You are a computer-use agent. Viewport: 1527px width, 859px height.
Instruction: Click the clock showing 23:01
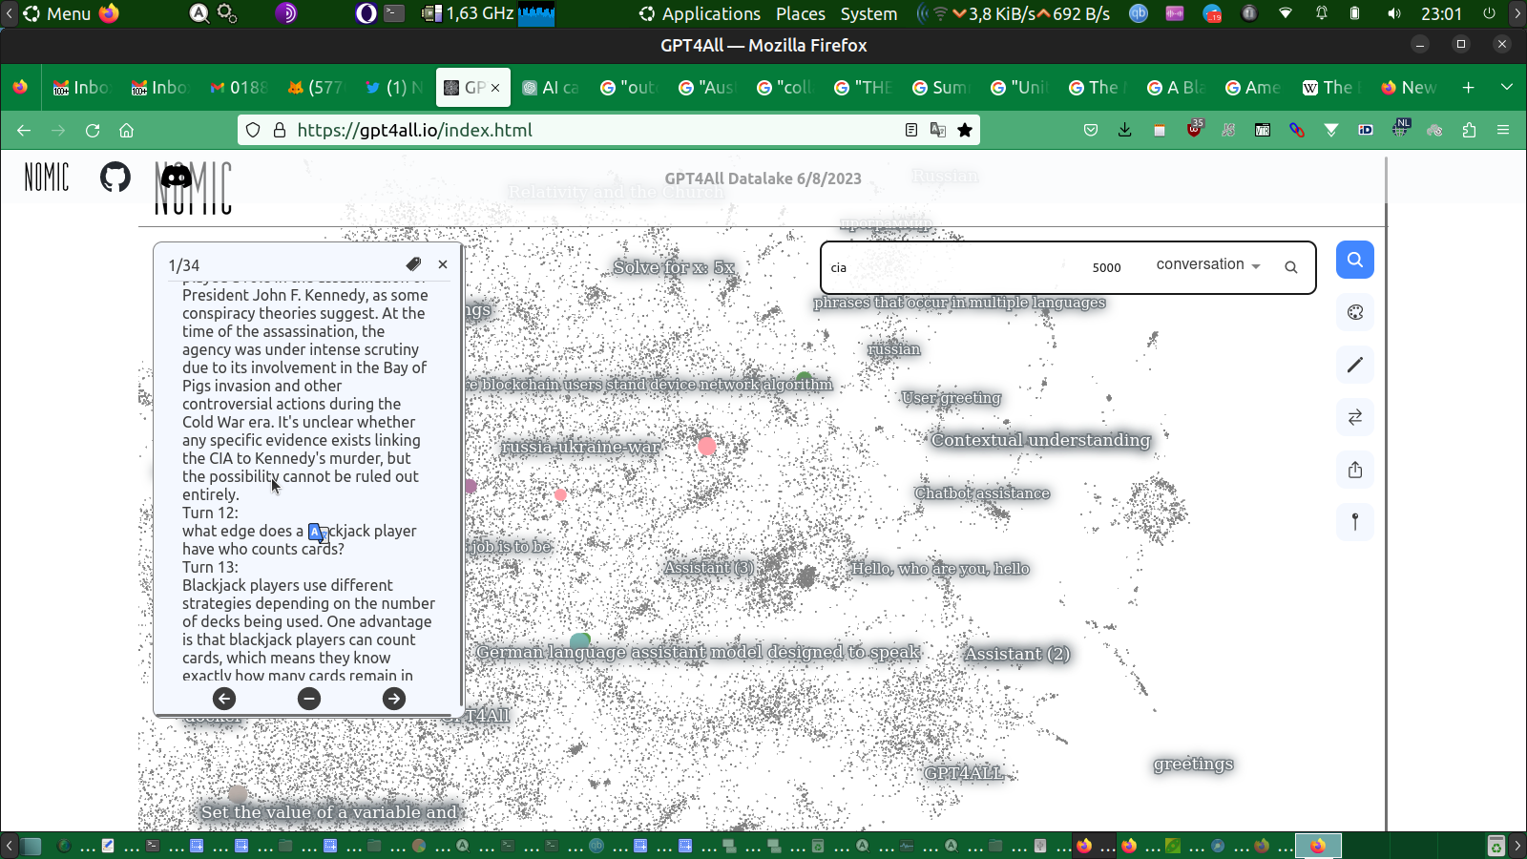(1441, 13)
